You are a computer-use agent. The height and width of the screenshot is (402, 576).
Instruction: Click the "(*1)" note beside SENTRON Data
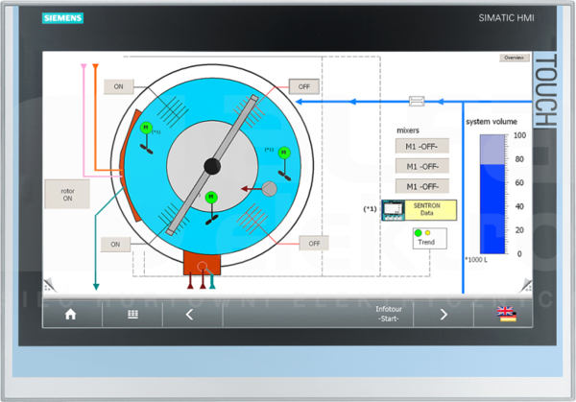tap(370, 209)
